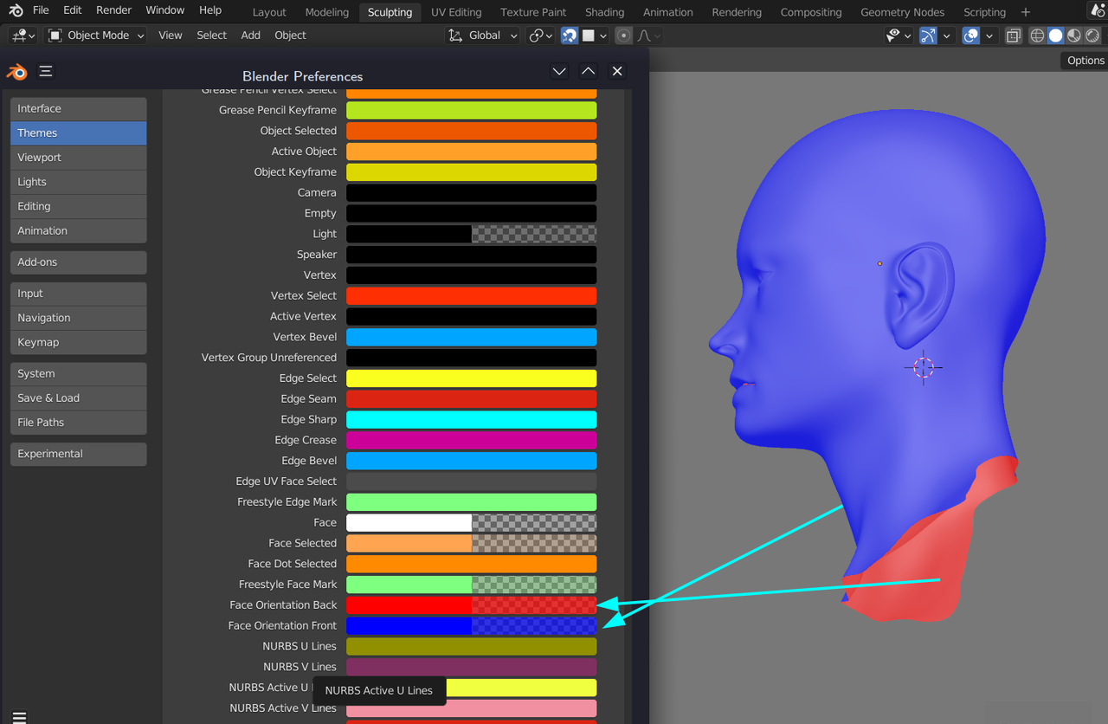Switch to the Texture Paint workspace tab
This screenshot has width=1108, height=724.
pyautogui.click(x=533, y=12)
